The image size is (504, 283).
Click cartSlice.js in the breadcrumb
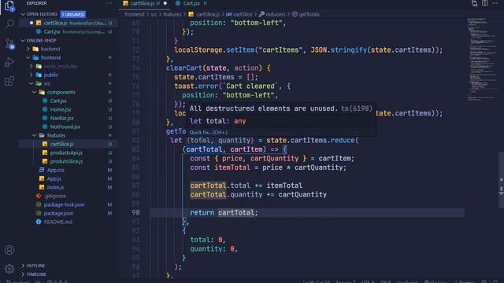[207, 14]
